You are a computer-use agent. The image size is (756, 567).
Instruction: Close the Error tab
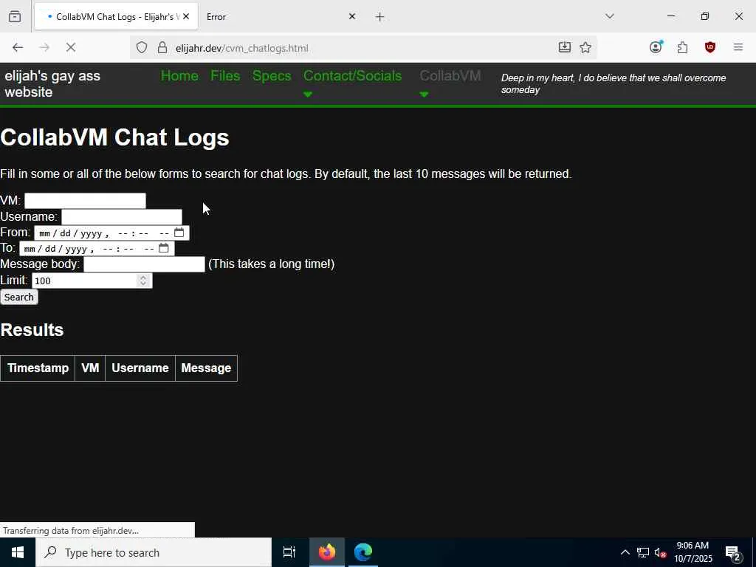click(x=352, y=16)
